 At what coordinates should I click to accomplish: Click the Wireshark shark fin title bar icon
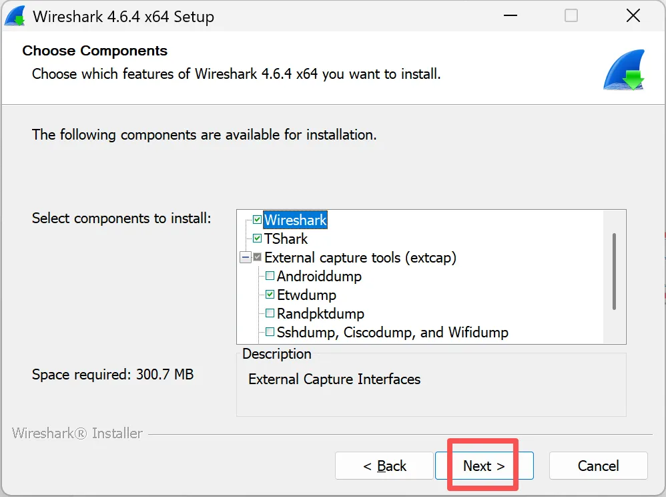[15, 16]
